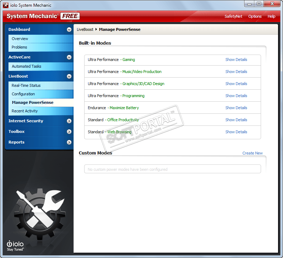Show Details for Maximize Battery mode
The height and width of the screenshot is (258, 283).
pyautogui.click(x=236, y=108)
